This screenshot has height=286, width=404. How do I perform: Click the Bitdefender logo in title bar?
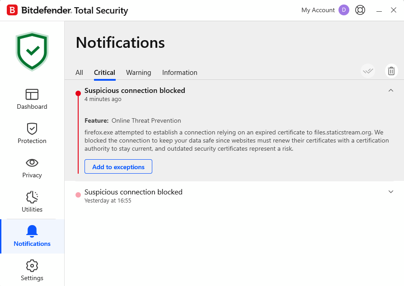[12, 10]
